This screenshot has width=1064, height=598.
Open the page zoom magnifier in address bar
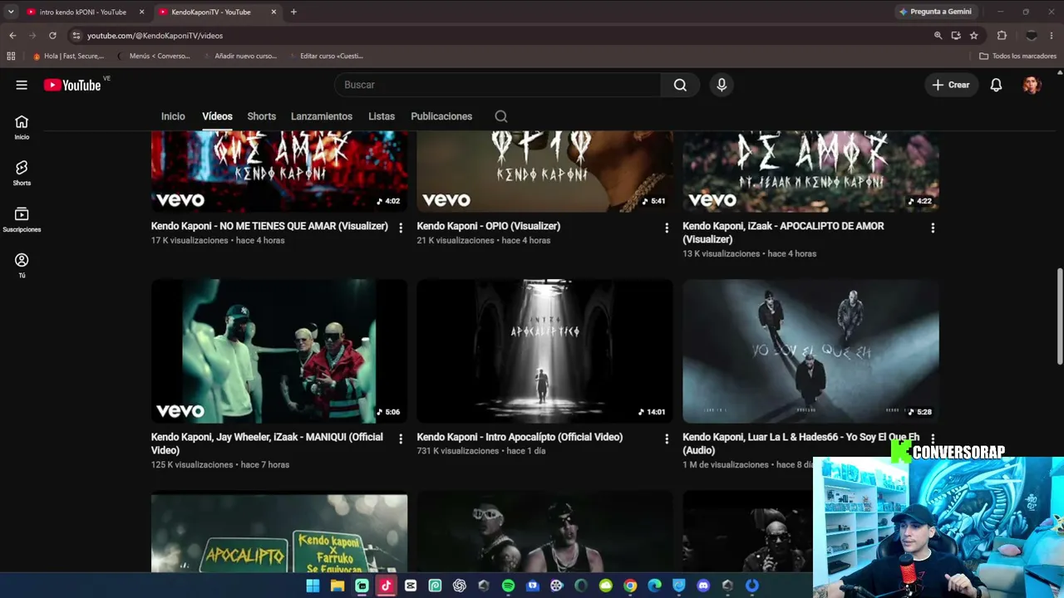point(938,36)
